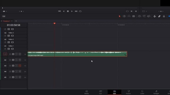Solo the A2 audio track
Viewport: 170px width, 95px height.
click(x=16, y=60)
